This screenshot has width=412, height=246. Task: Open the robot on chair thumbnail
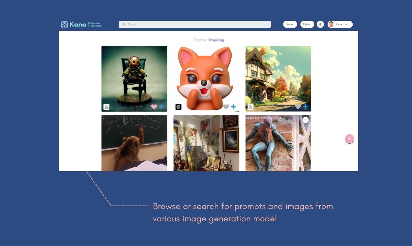pos(134,79)
